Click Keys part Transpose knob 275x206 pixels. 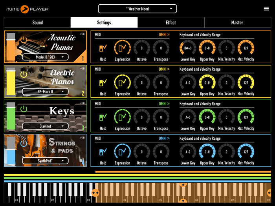(161, 117)
